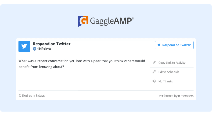Click the thumbs-down icon beside No Thanks
The height and width of the screenshot is (116, 212).
click(154, 81)
